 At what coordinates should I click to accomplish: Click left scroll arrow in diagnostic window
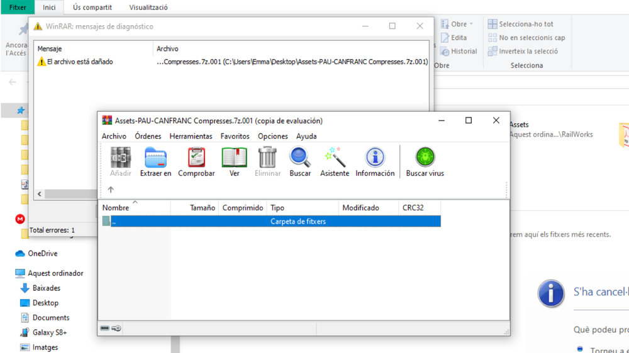[39, 194]
